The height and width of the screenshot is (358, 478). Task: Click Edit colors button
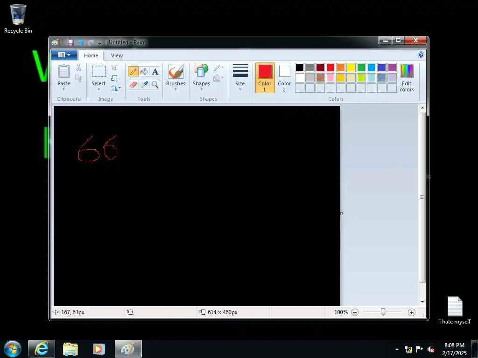[x=407, y=78]
